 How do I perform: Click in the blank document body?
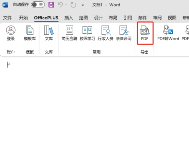(94, 99)
